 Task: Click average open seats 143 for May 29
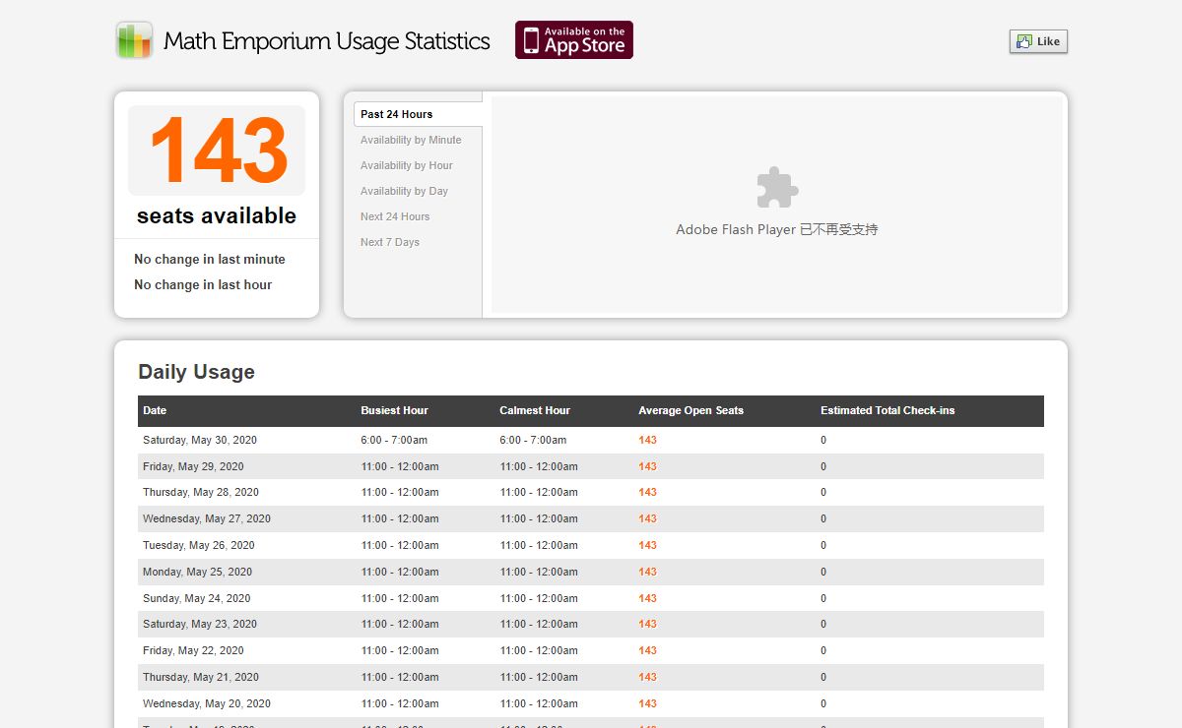click(x=647, y=466)
